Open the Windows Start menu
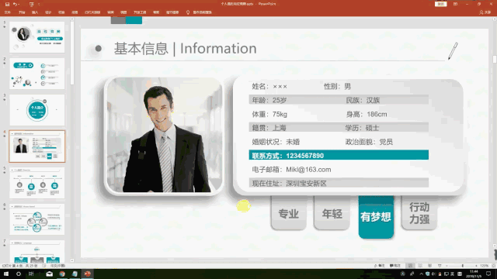The height and width of the screenshot is (279, 497). (x=6, y=274)
